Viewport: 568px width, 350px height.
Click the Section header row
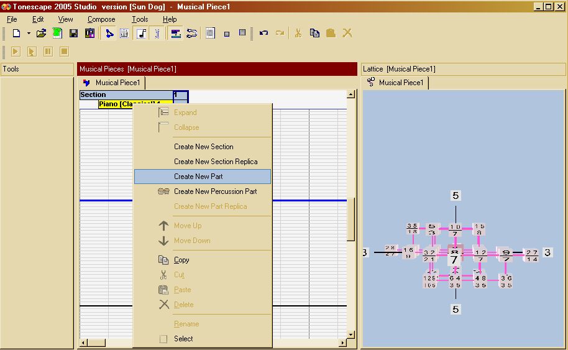pos(126,95)
